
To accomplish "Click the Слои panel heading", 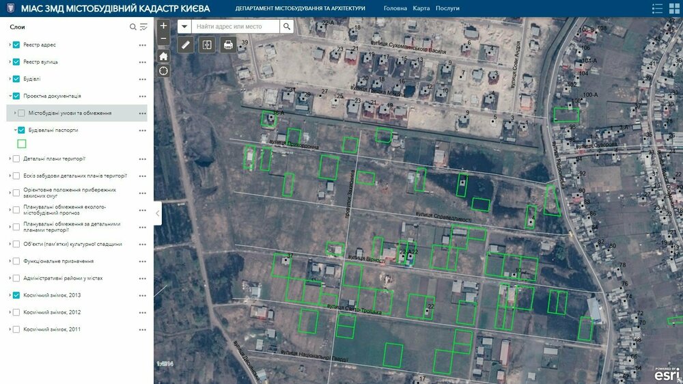I will click(18, 27).
